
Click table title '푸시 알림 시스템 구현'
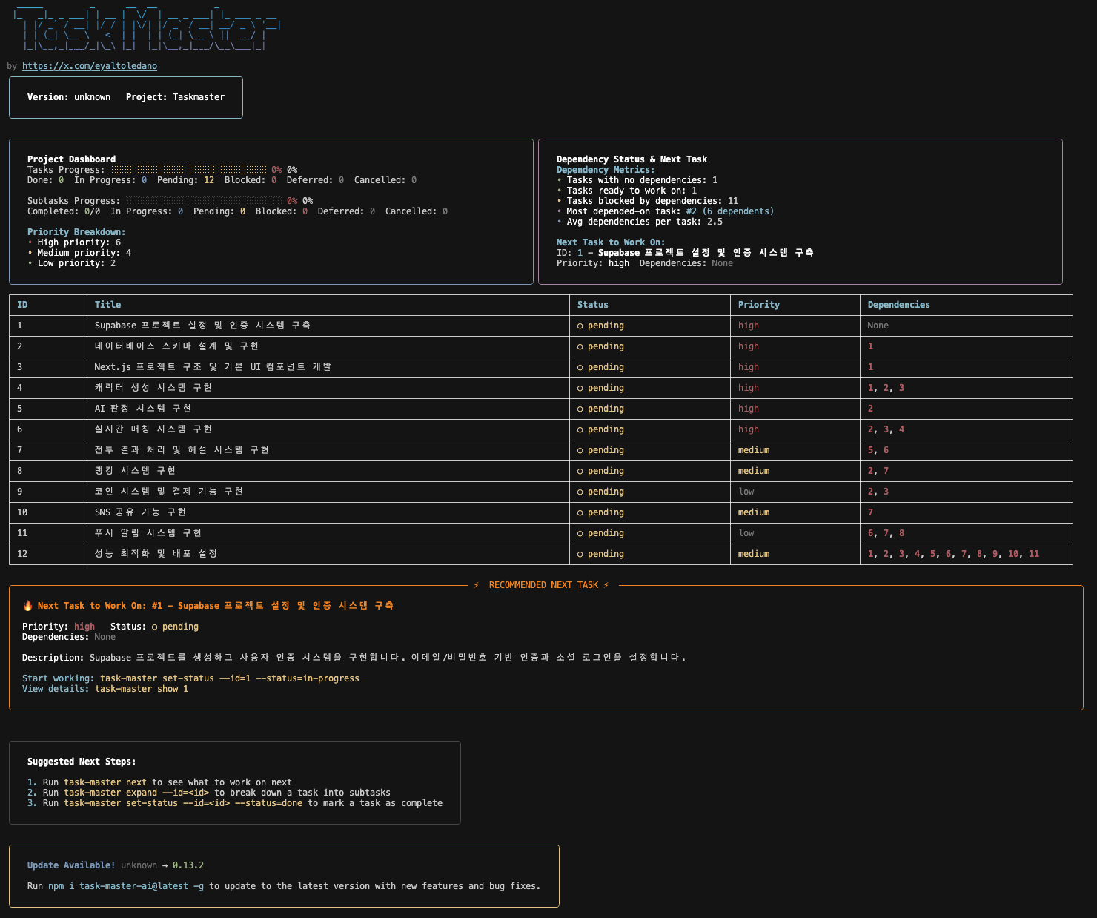coord(148,533)
